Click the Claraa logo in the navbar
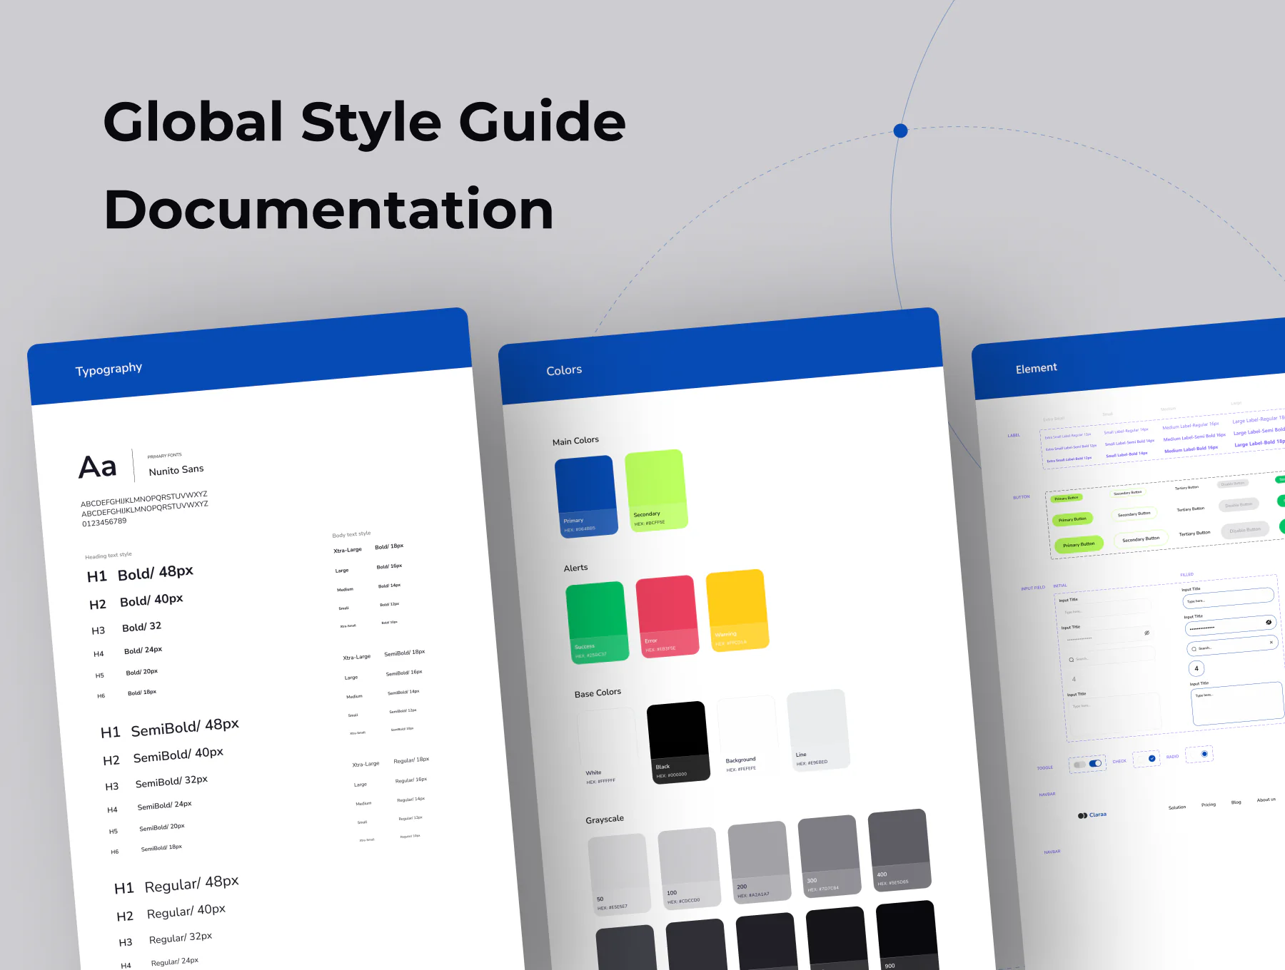Viewport: 1285px width, 970px height. point(1092,815)
